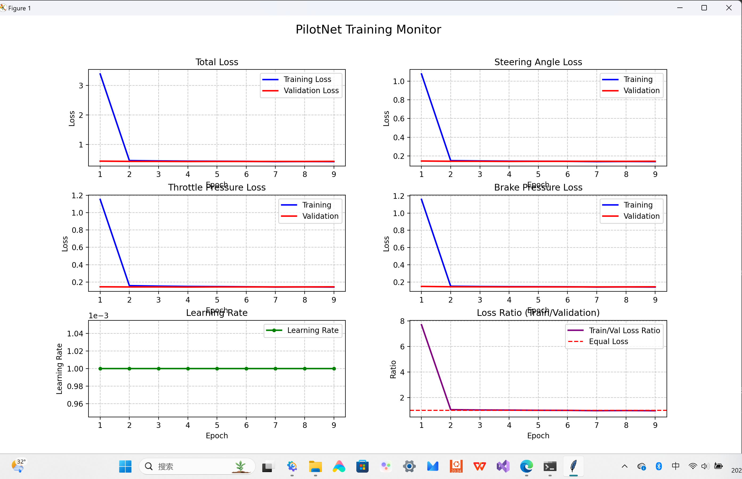Click the Epoch label under Loss Ratio chart
The width and height of the screenshot is (742, 479).
538,435
